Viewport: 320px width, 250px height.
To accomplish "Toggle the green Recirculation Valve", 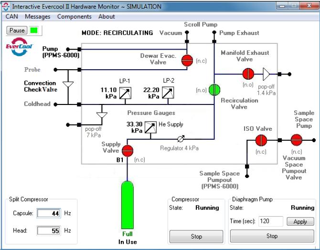I will coord(214,90).
